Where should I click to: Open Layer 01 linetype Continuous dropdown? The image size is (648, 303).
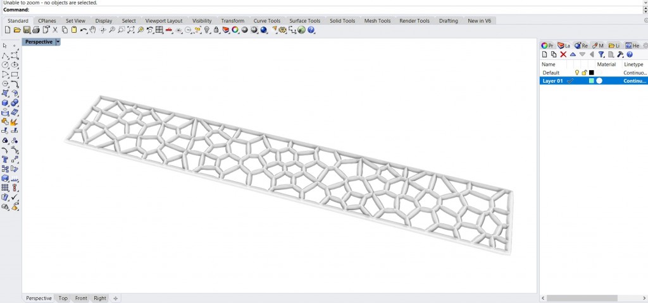click(x=635, y=81)
